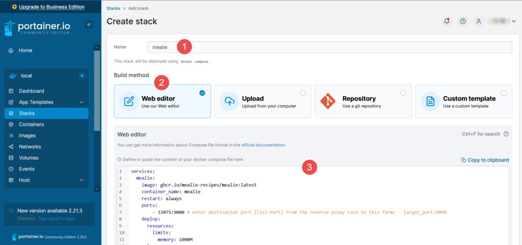
Task: Select the Repository build method radio
Action: tap(403, 93)
